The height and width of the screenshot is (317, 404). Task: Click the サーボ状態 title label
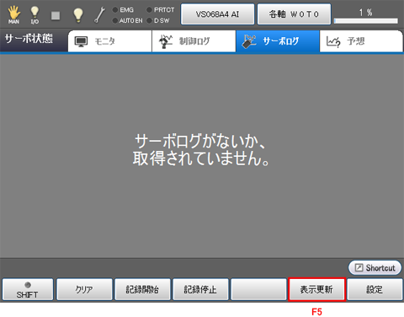click(29, 39)
